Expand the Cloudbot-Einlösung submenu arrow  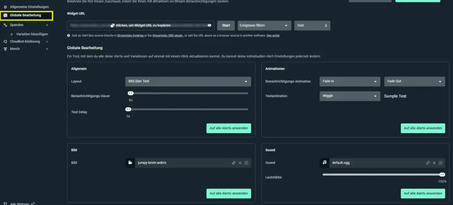47,42
